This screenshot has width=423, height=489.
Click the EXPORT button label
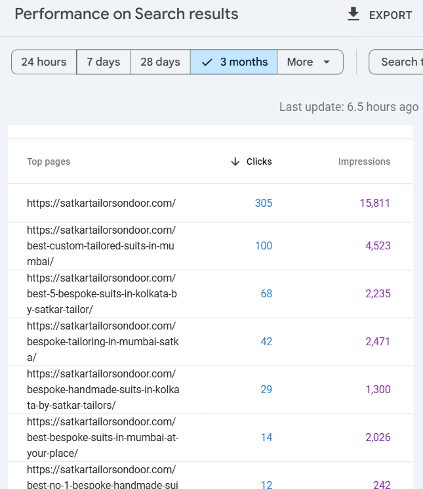coord(390,15)
